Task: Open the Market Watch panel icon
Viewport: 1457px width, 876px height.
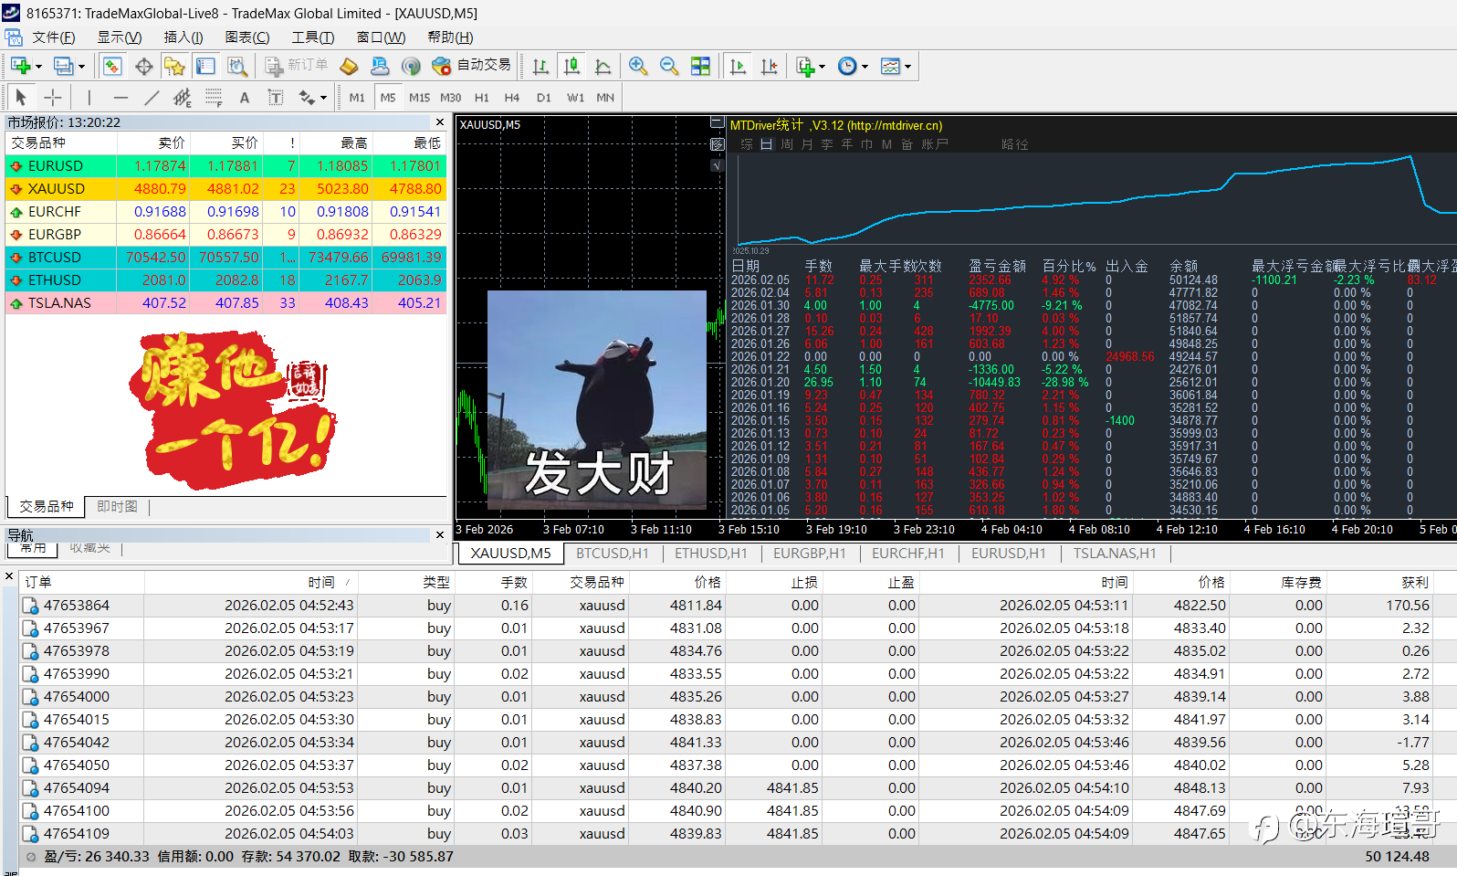Action: pyautogui.click(x=112, y=66)
